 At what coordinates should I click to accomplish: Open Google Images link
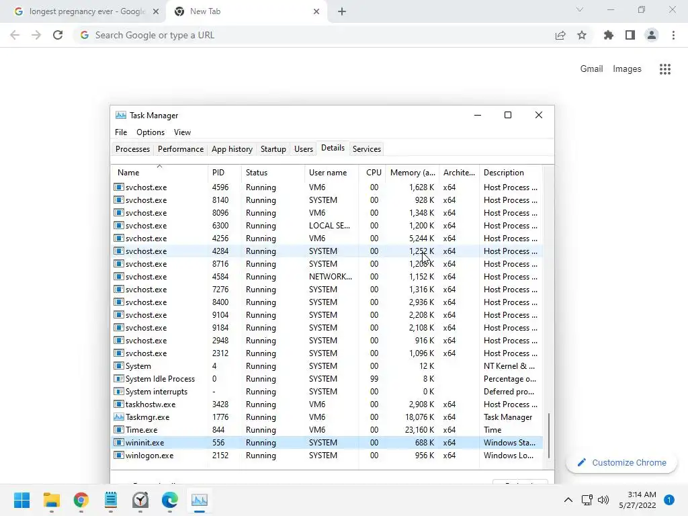coord(627,69)
